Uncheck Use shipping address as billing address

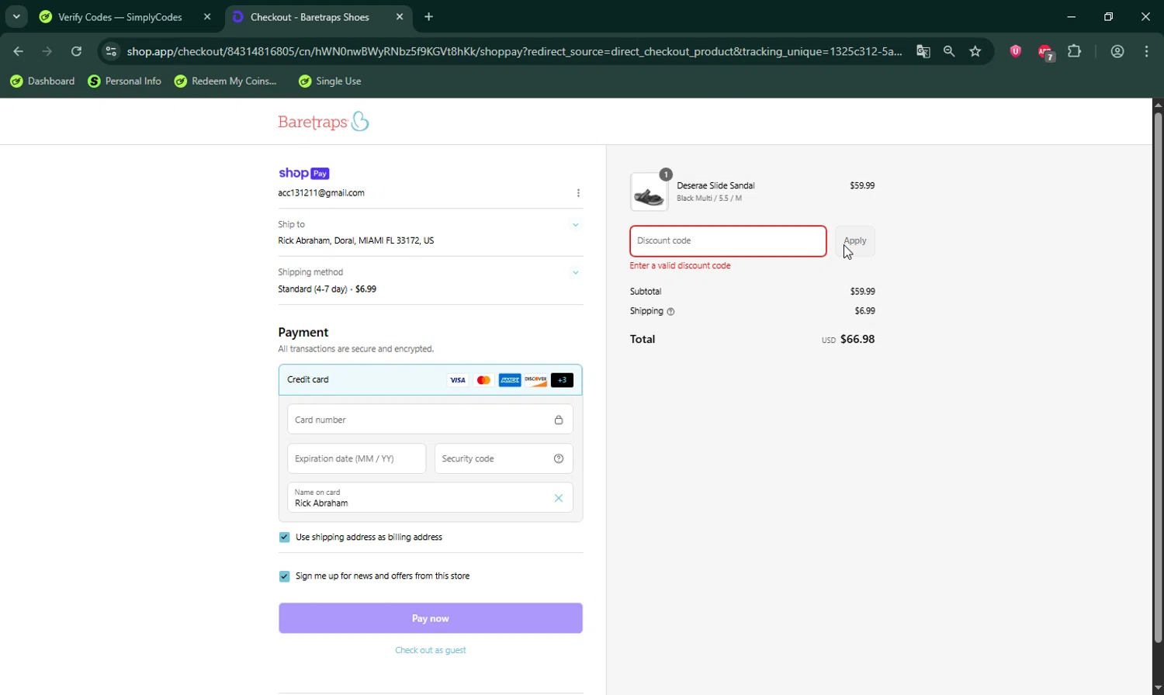284,538
